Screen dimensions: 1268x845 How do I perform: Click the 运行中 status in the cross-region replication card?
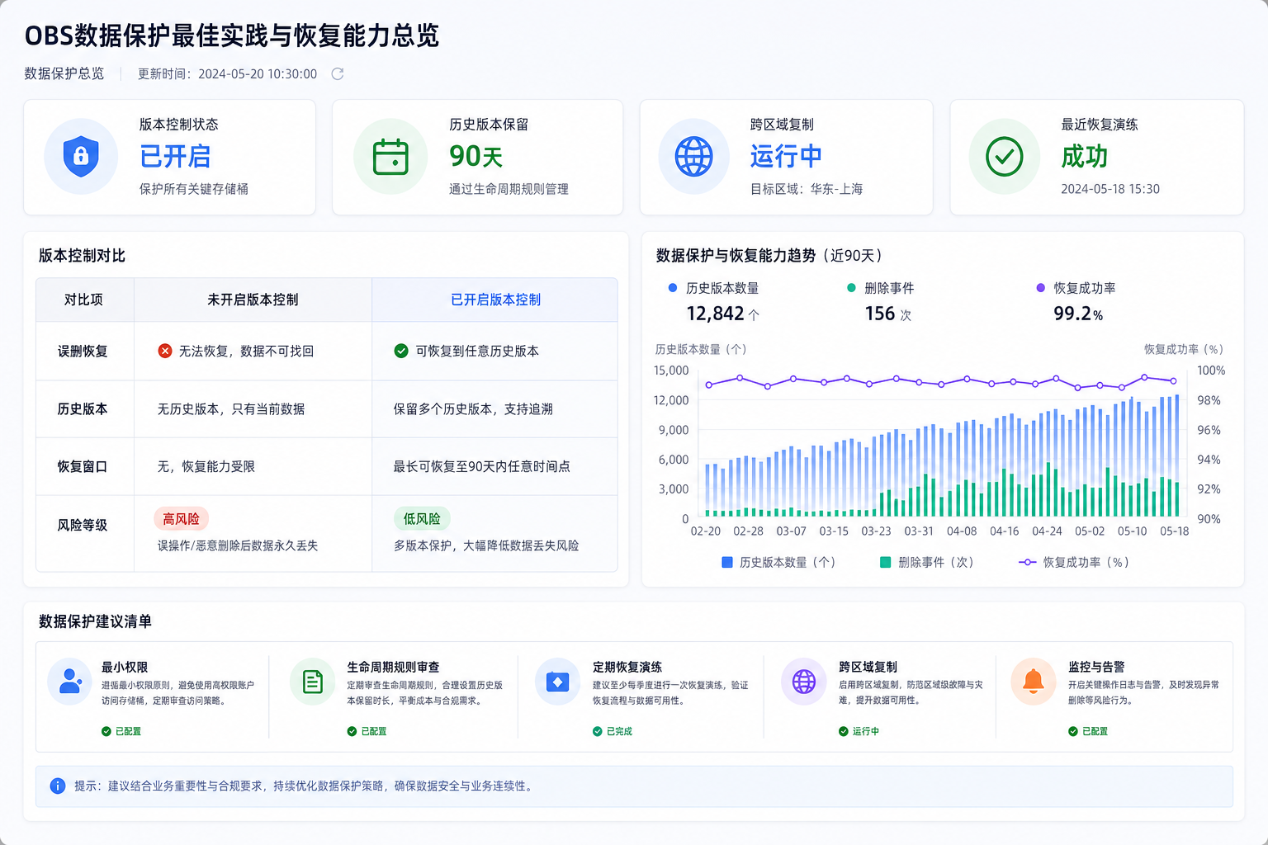coord(786,156)
